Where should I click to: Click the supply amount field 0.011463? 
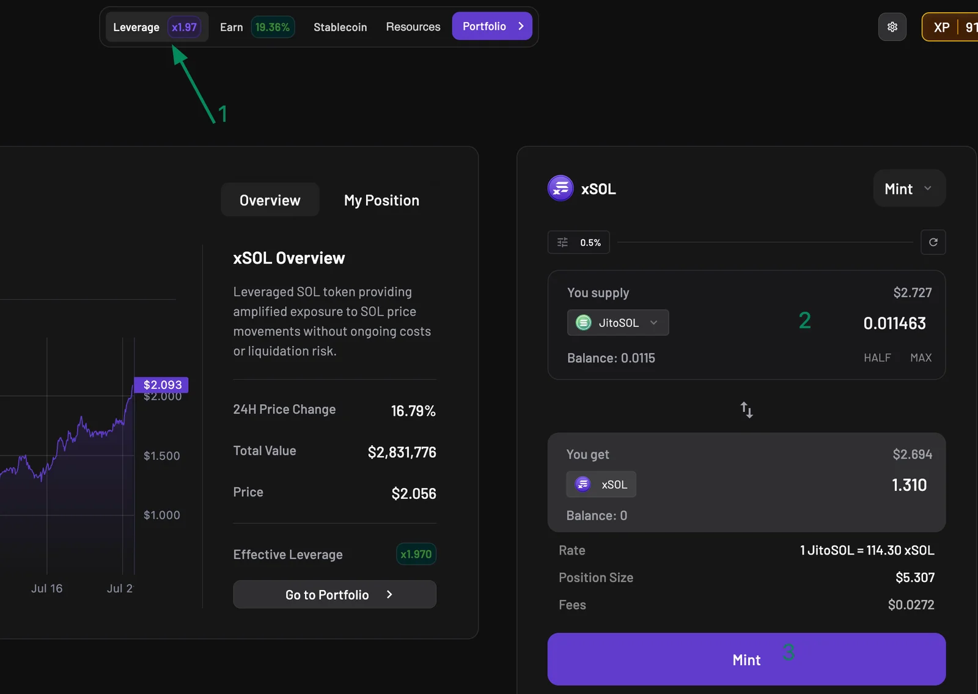click(894, 323)
